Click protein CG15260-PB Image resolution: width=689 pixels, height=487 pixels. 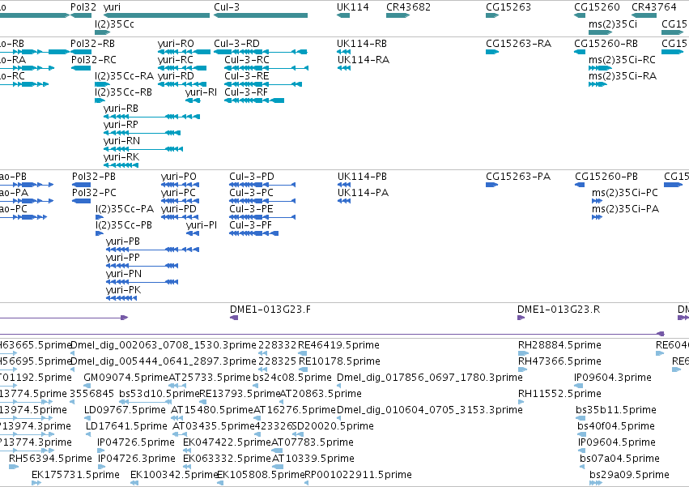(580, 185)
